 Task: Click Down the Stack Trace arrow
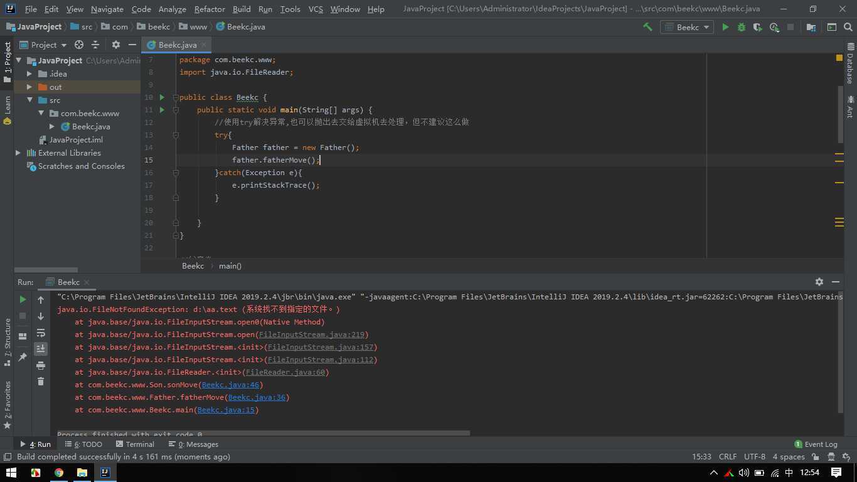[41, 316]
